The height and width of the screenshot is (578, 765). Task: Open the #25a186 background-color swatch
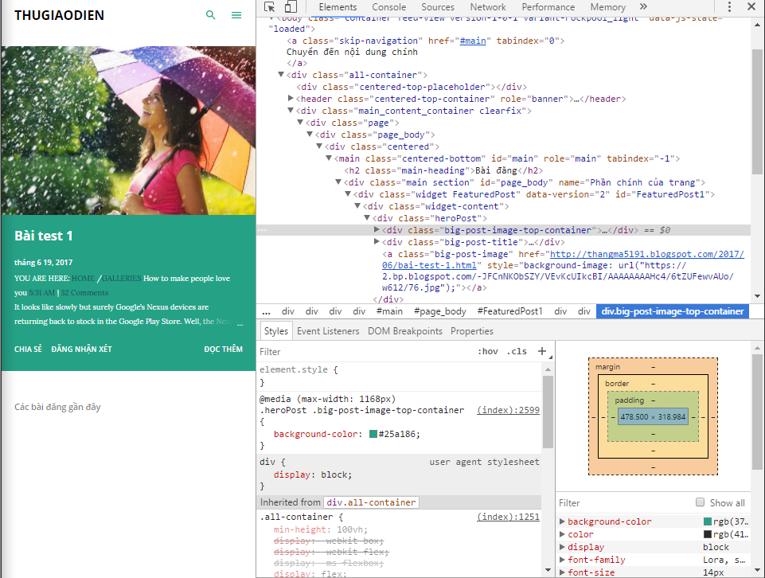pyautogui.click(x=373, y=434)
